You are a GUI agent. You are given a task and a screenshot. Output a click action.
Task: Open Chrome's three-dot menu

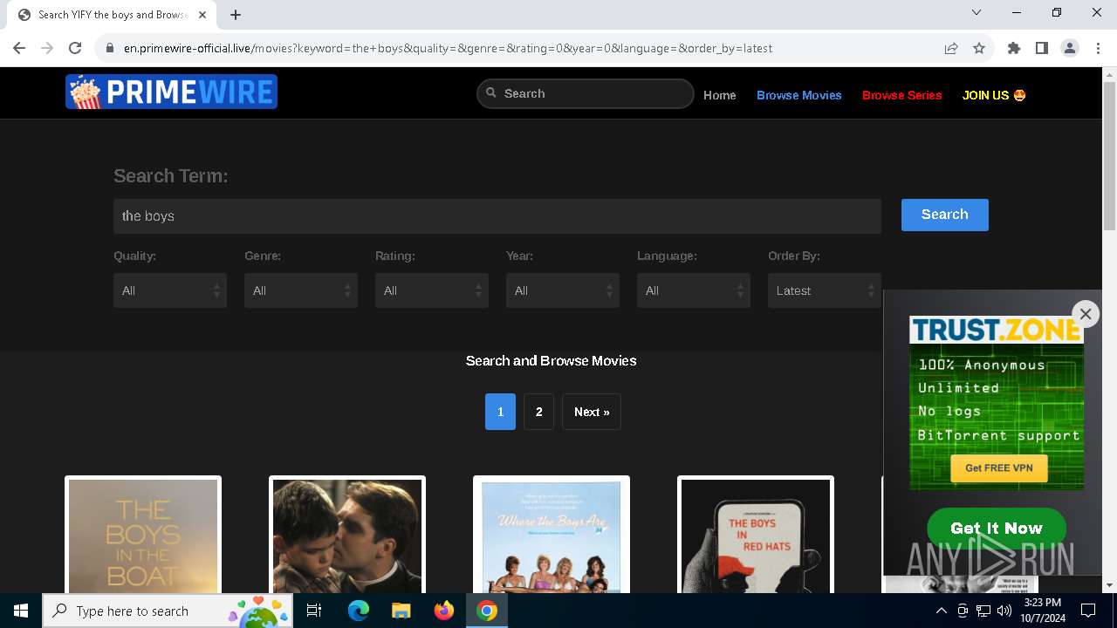(1098, 48)
